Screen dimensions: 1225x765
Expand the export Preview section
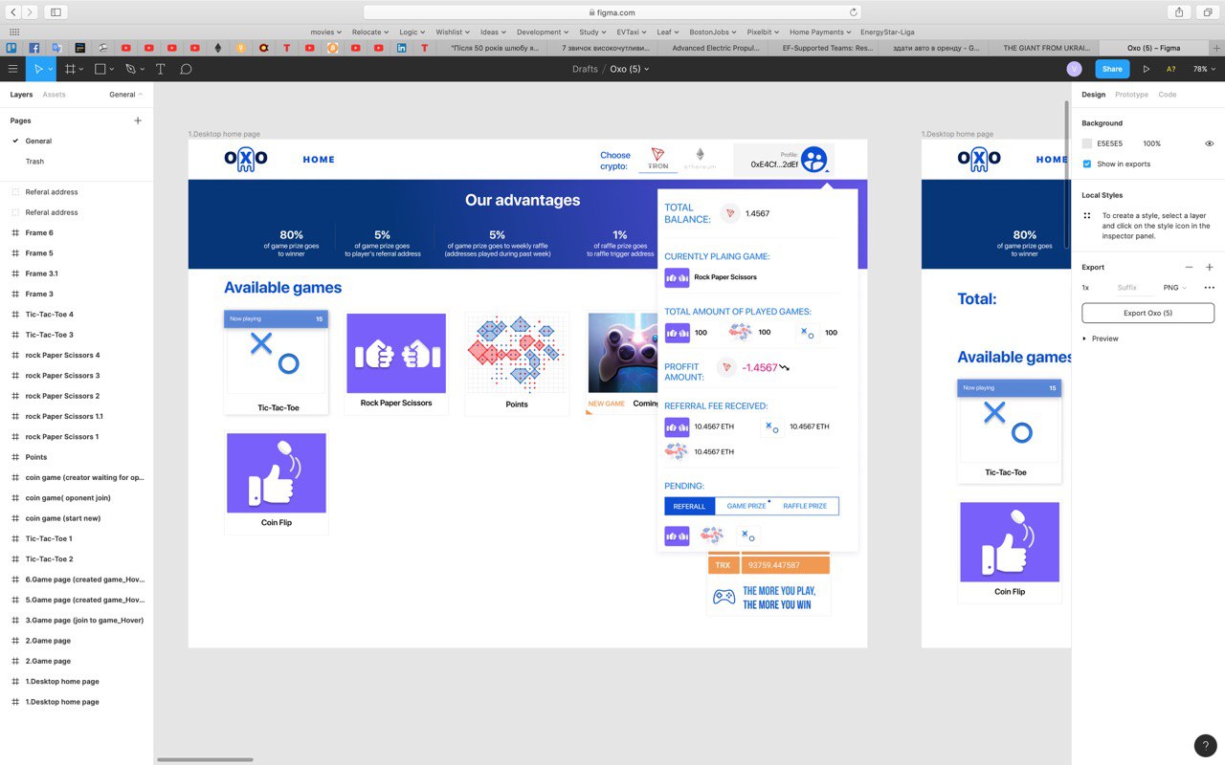(x=1101, y=339)
